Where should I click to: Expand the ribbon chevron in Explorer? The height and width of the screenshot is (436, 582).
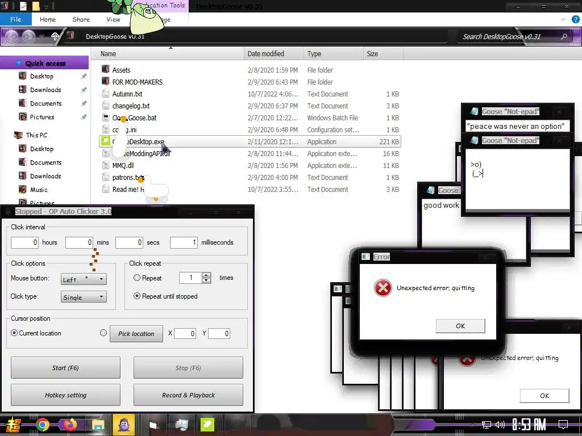point(563,19)
